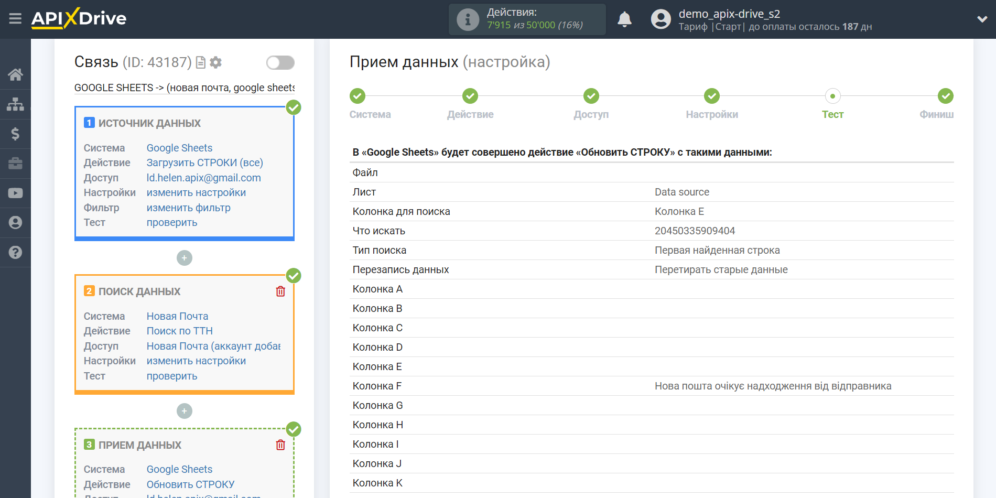Toggle the connection on/off switch
Screen dimensions: 996x498
280,63
